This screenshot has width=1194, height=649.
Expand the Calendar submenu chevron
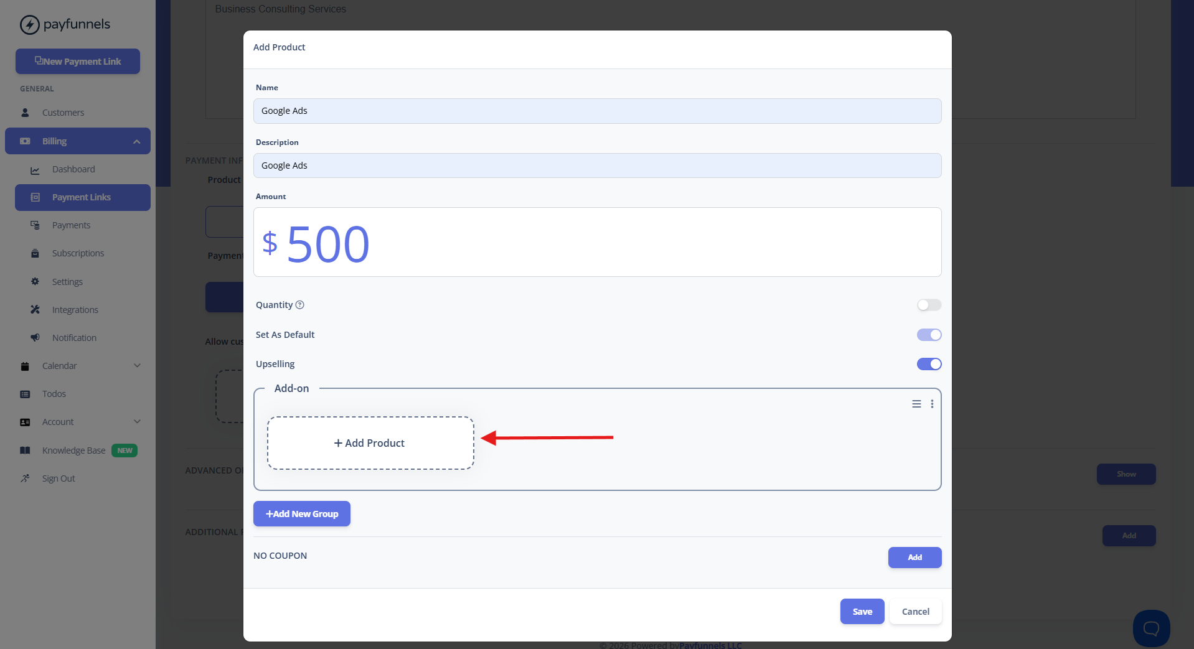137,366
